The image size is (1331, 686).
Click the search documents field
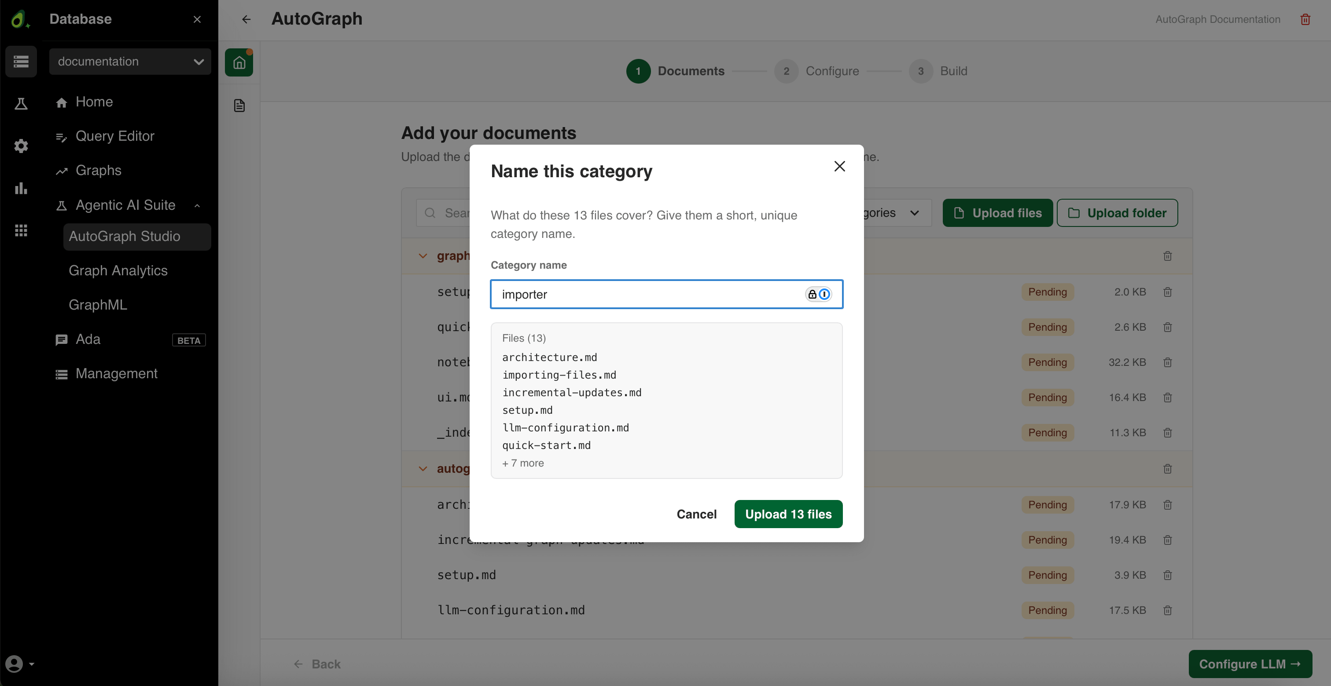pos(443,213)
